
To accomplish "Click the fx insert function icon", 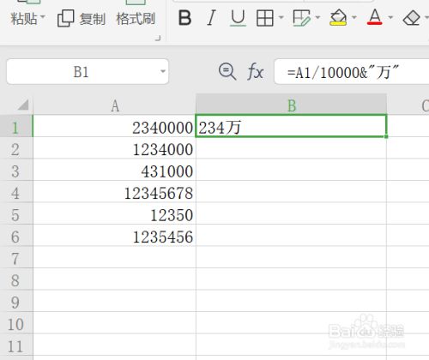I will (256, 71).
